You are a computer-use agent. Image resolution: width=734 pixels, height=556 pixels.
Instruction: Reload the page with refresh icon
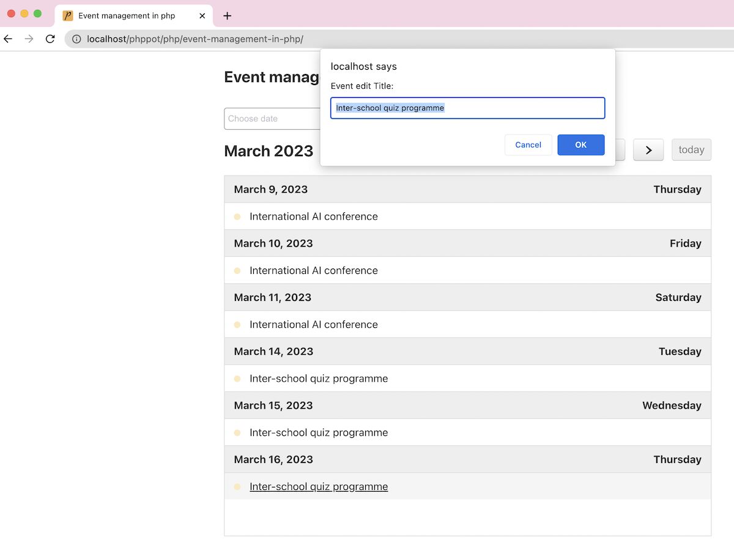(x=50, y=39)
